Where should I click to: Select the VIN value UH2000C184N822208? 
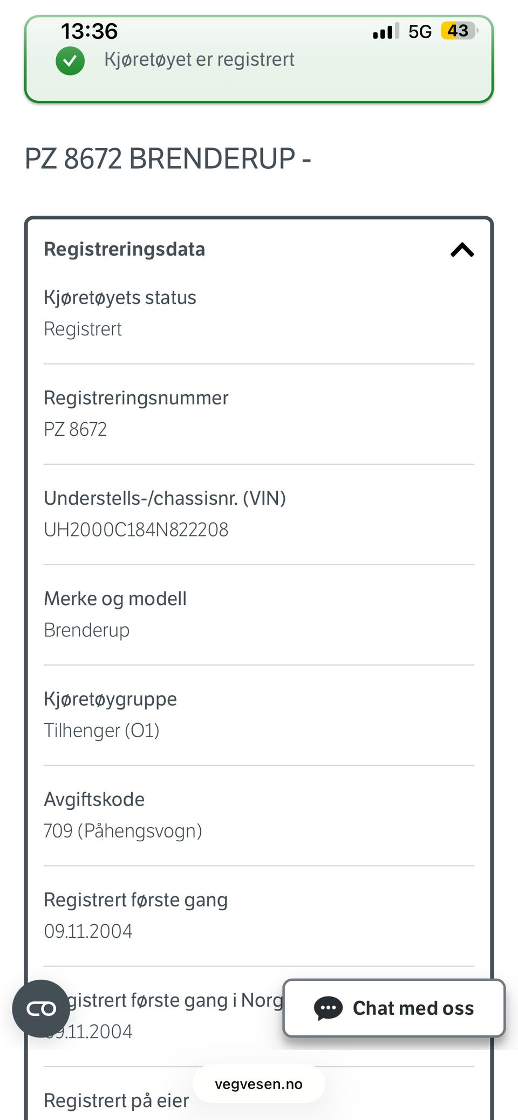tap(136, 530)
